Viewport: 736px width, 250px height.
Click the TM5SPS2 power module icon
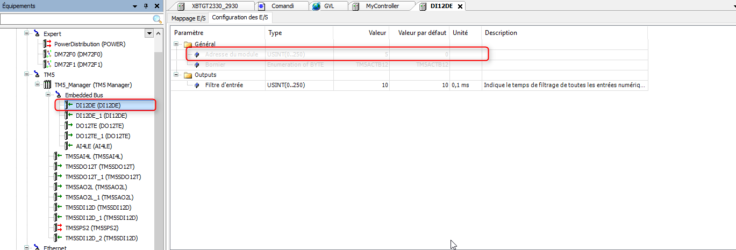point(58,227)
